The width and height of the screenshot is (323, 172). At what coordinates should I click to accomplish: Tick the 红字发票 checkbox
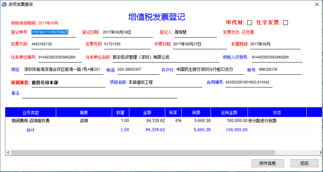coord(285,23)
